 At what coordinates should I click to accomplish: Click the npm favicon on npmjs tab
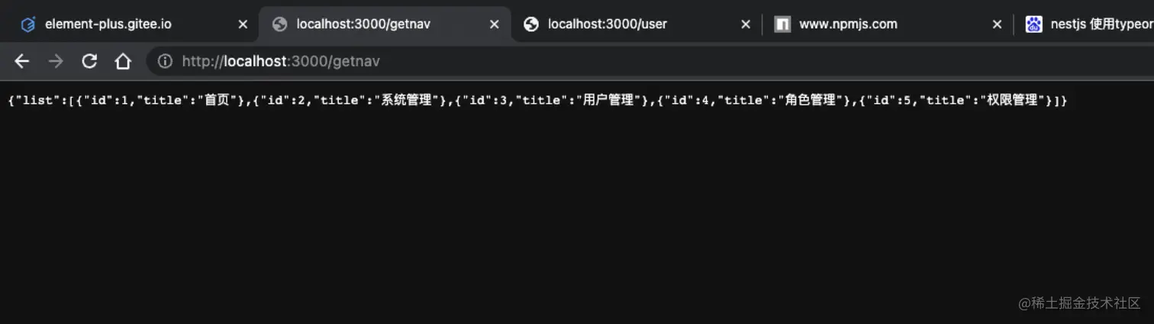(x=782, y=24)
